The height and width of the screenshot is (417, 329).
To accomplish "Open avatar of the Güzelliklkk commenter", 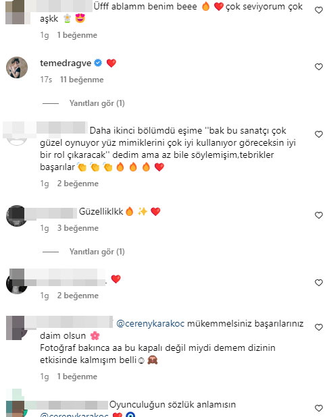I will pyautogui.click(x=17, y=216).
